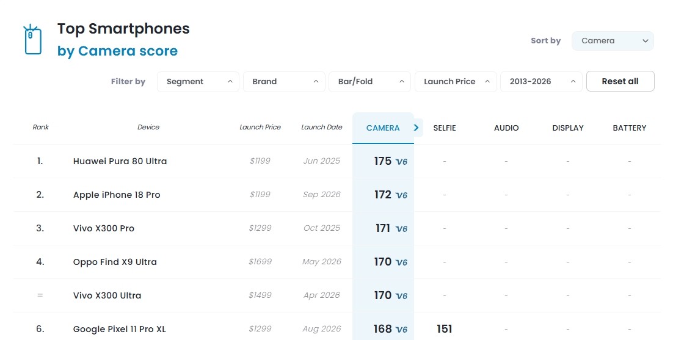Click the V6 badge for Vivo X300 Ultra
The width and height of the screenshot is (673, 340).
point(402,296)
